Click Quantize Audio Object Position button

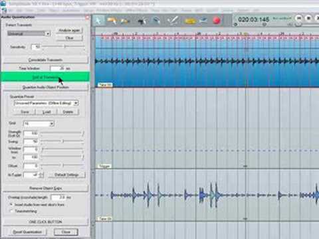[x=45, y=87]
